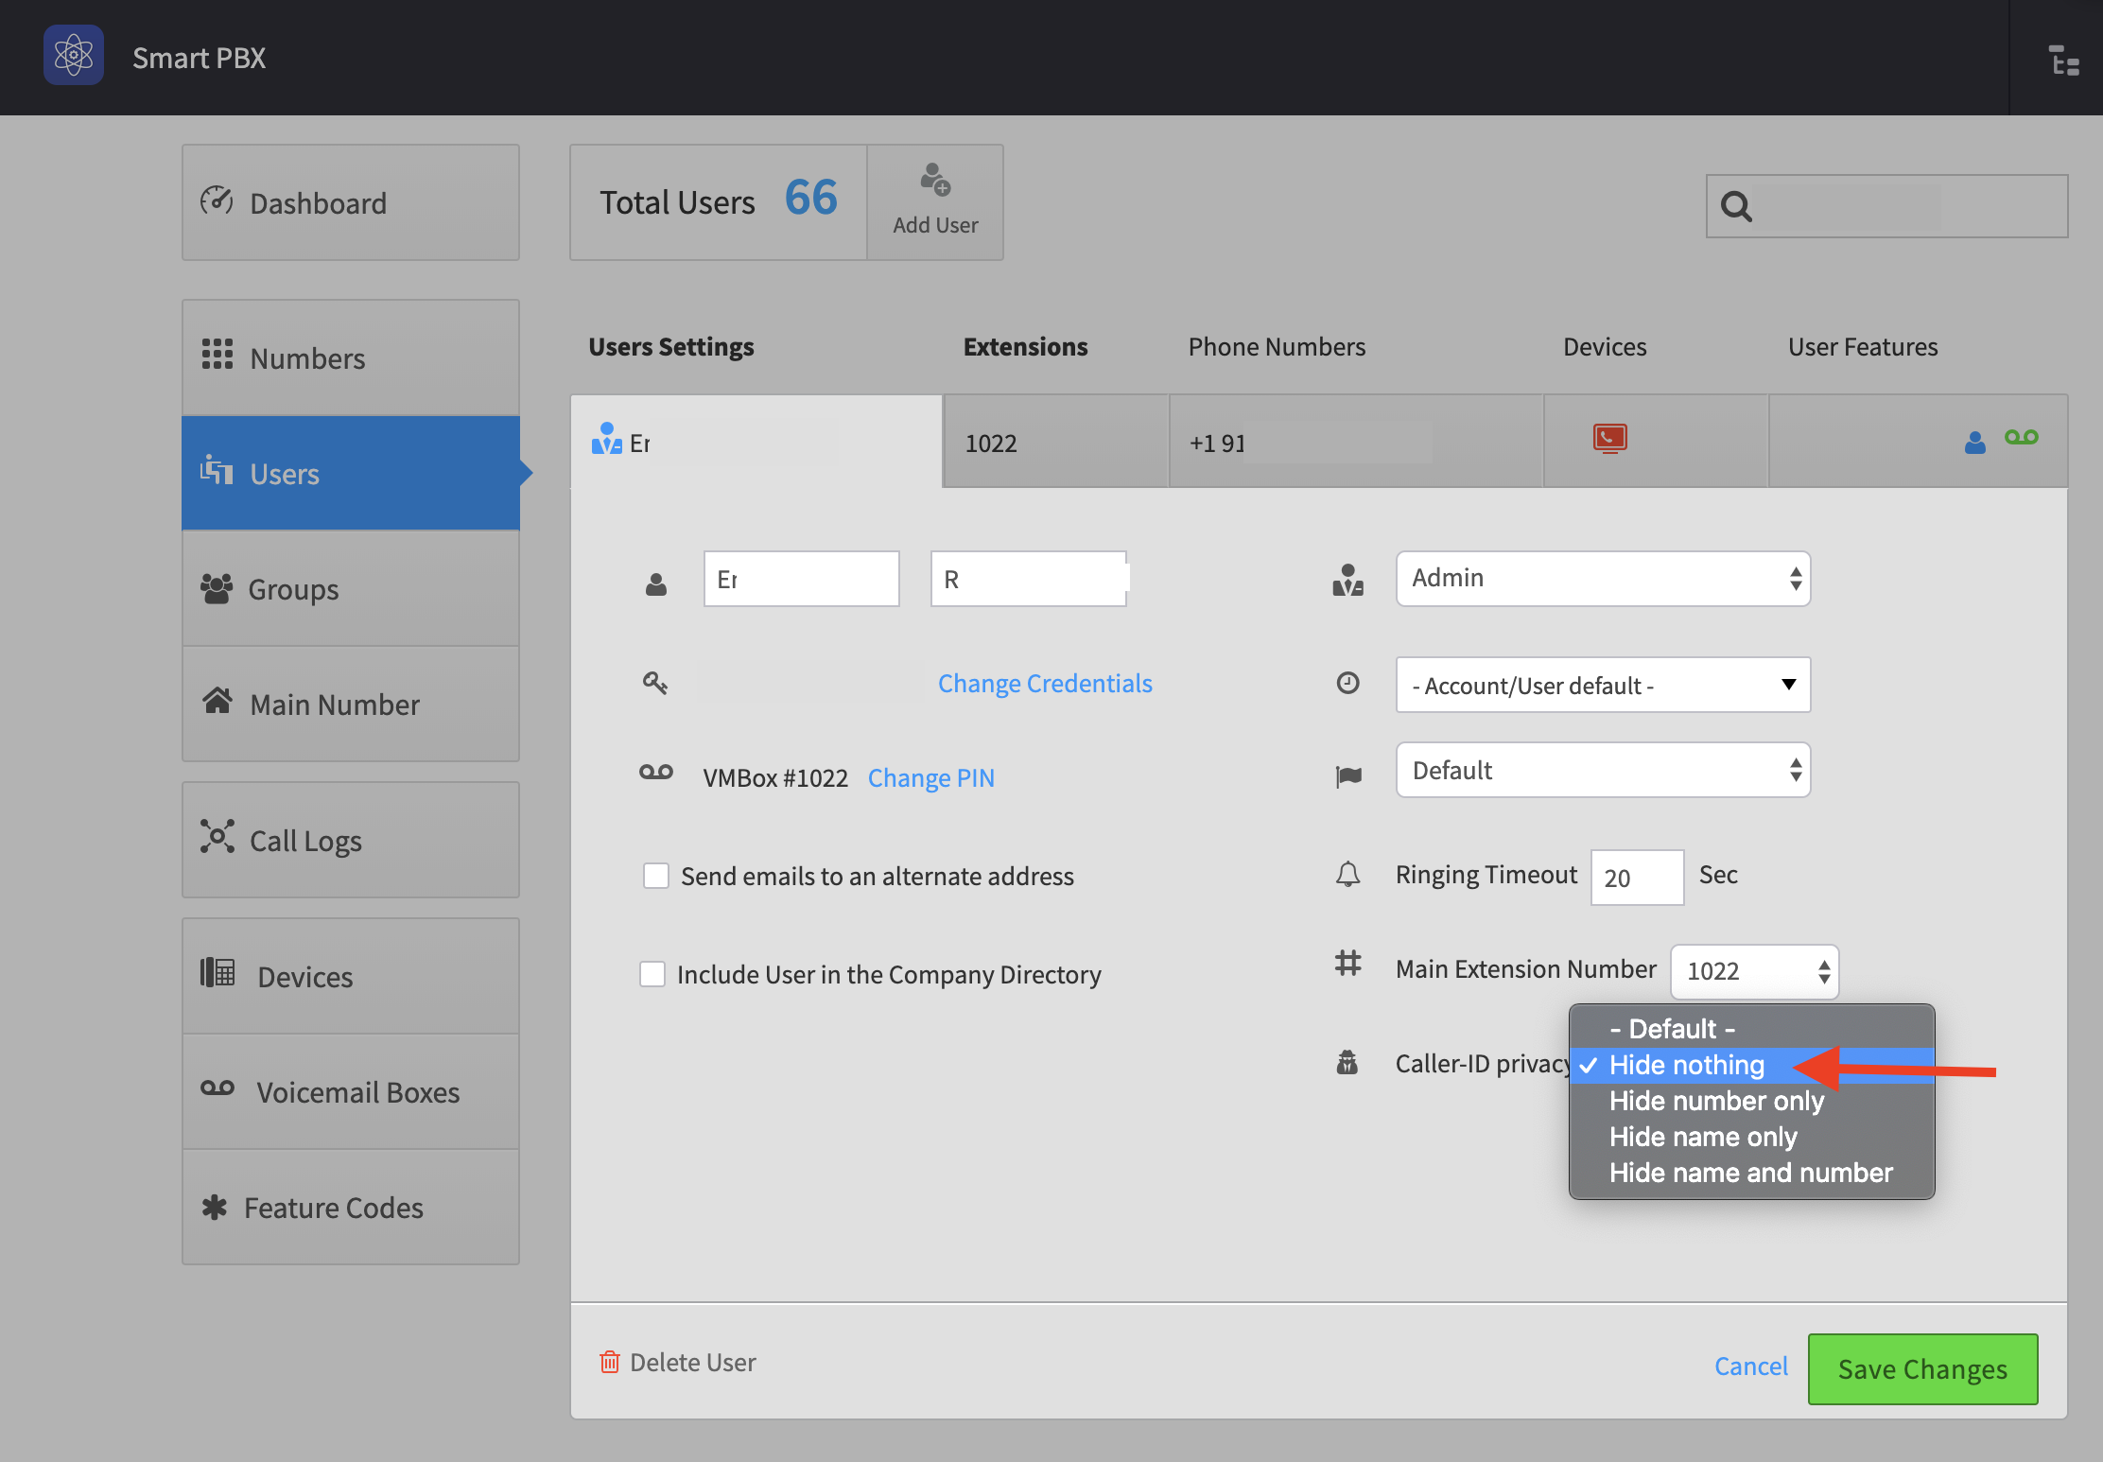2103x1462 pixels.
Task: Open Devices in sidebar
Action: 351,976
